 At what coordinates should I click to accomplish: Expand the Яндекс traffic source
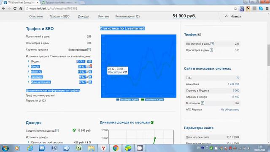tap(29, 61)
